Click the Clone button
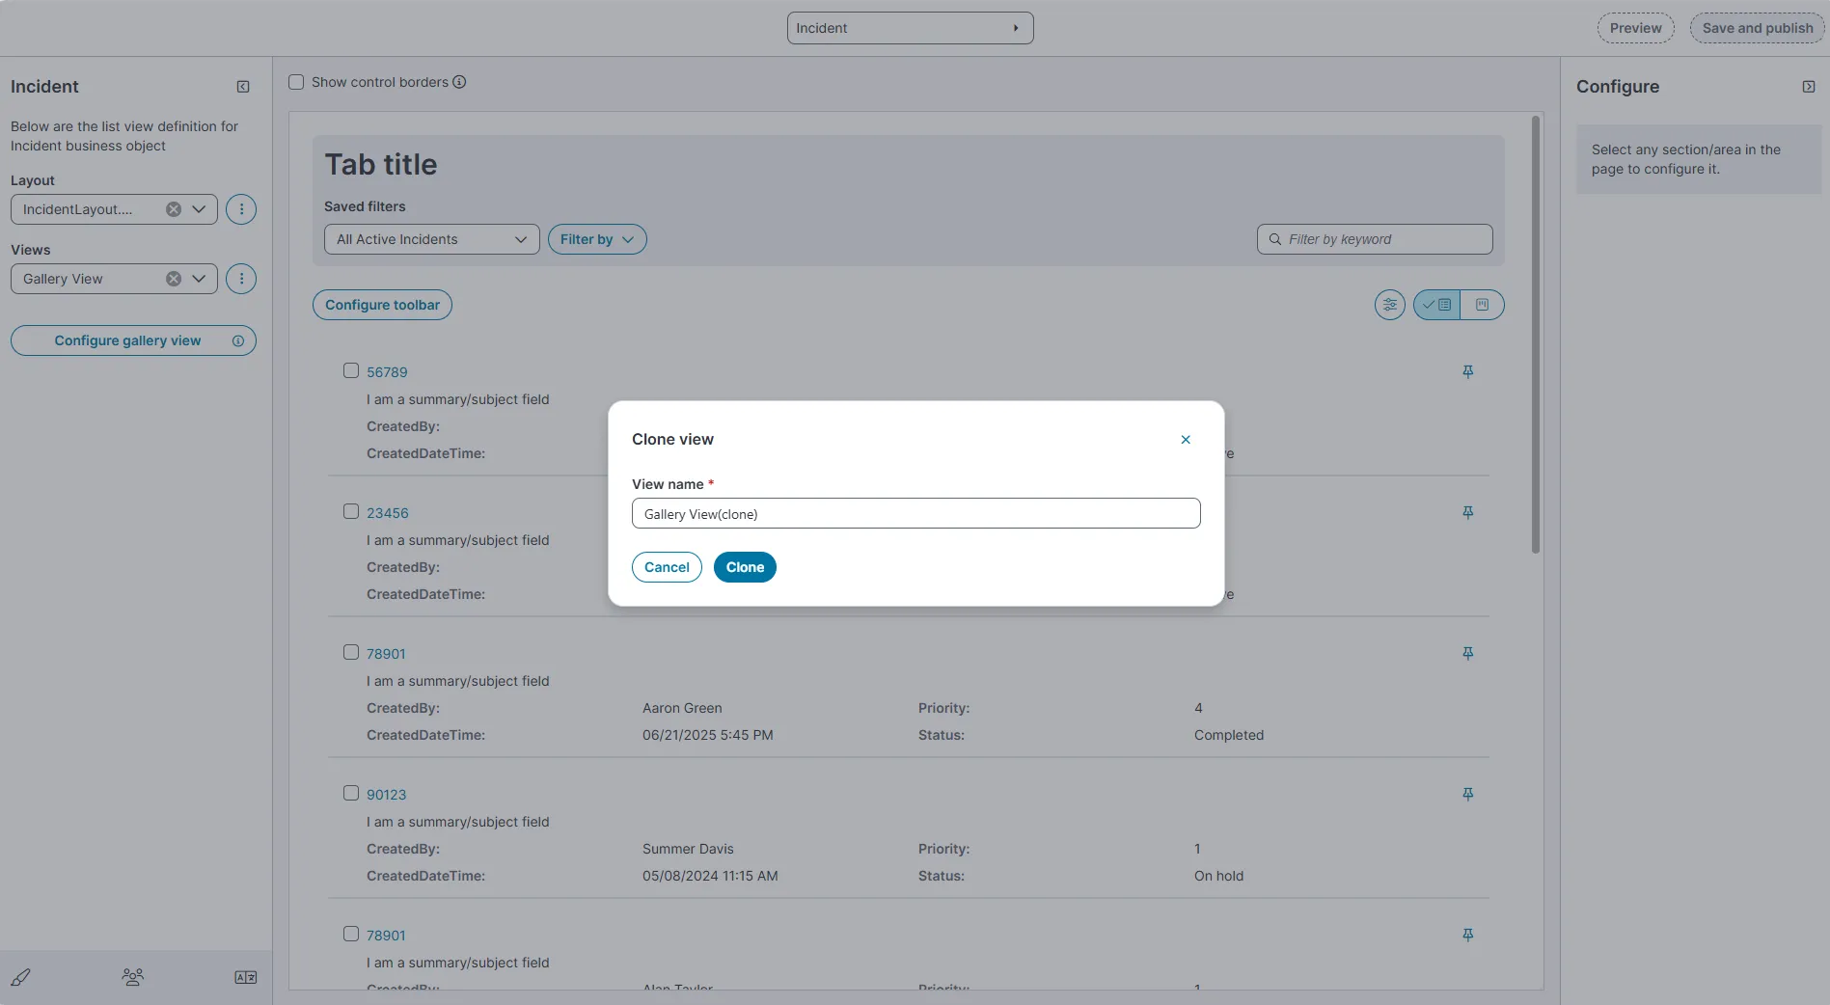The width and height of the screenshot is (1830, 1005). click(x=745, y=567)
